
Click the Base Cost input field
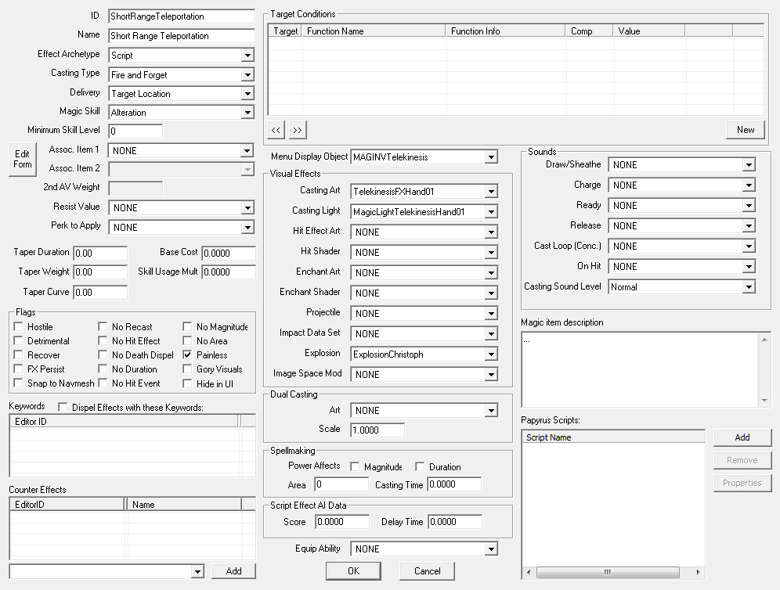(228, 253)
